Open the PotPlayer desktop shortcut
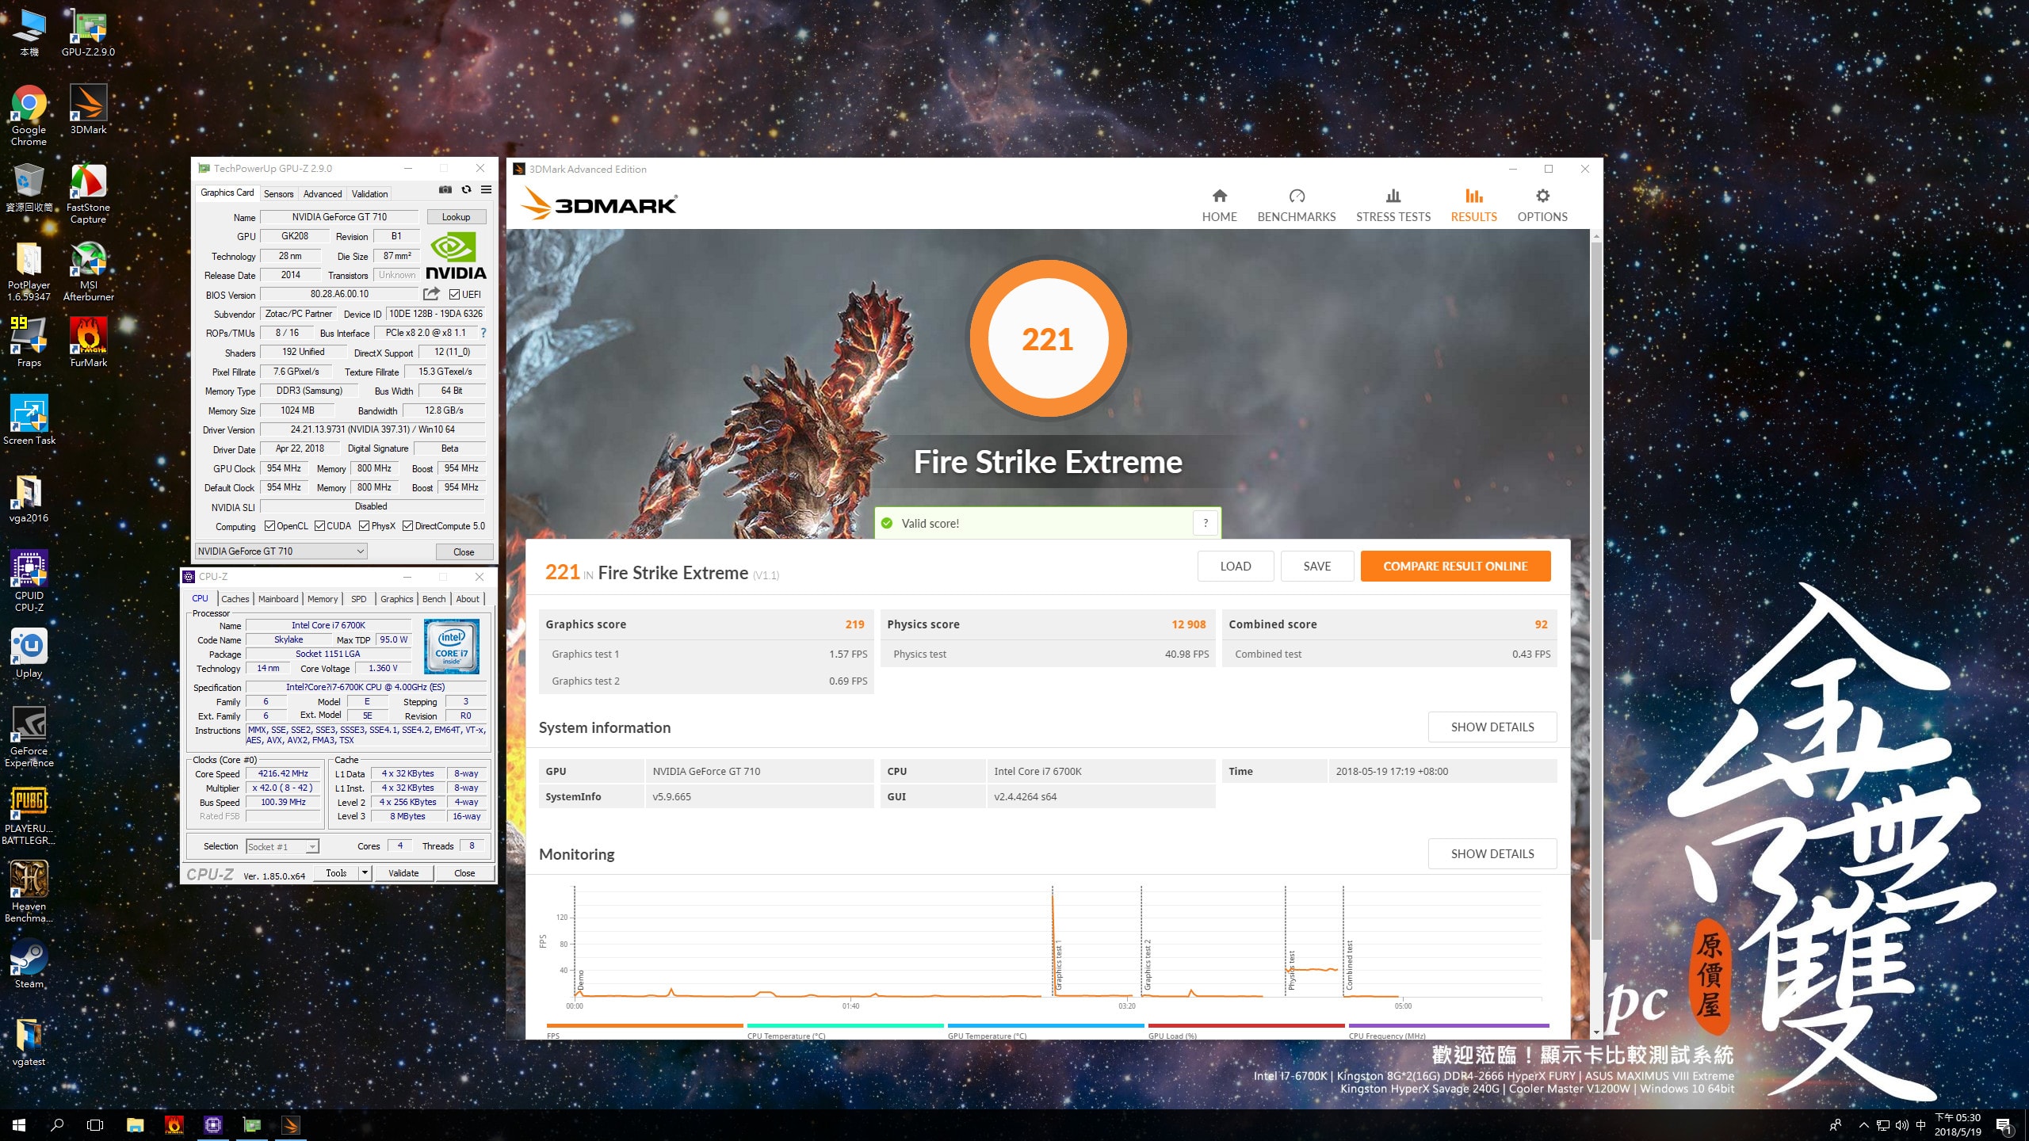The height and width of the screenshot is (1141, 2029). pyautogui.click(x=29, y=272)
